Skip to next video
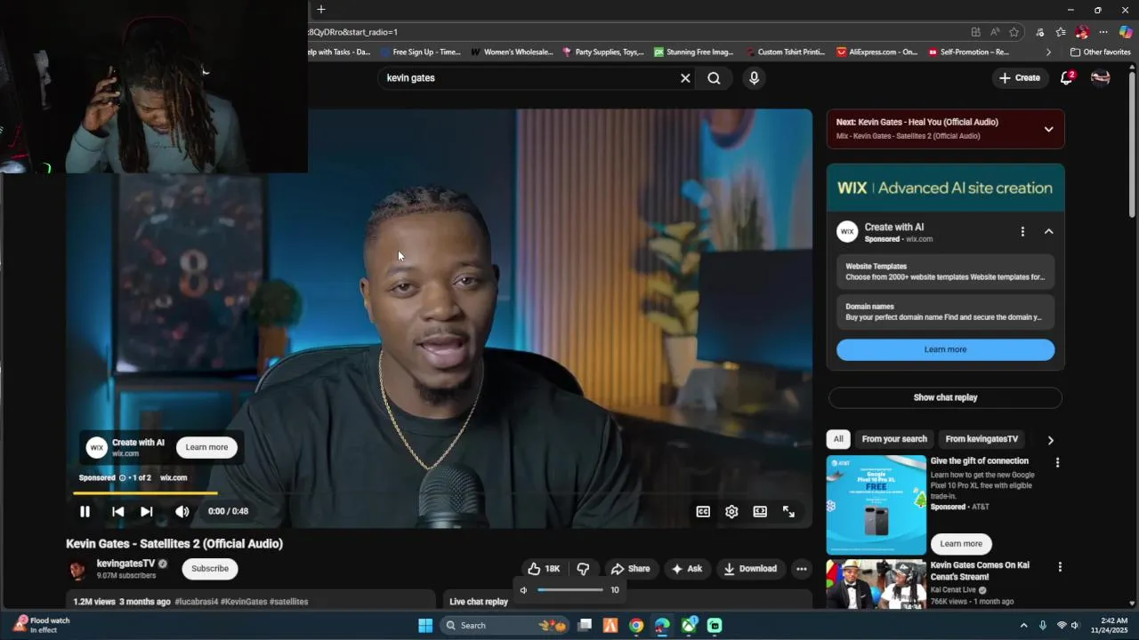The width and height of the screenshot is (1139, 640). (147, 511)
